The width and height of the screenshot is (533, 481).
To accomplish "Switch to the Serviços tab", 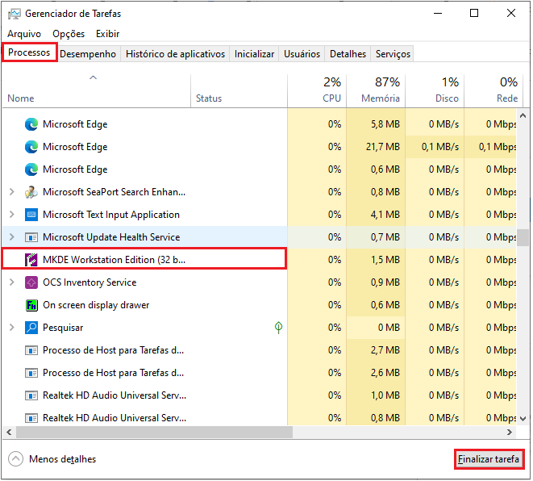I will (393, 54).
